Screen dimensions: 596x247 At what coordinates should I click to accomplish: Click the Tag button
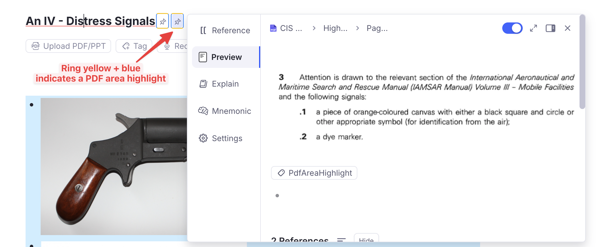(x=134, y=46)
